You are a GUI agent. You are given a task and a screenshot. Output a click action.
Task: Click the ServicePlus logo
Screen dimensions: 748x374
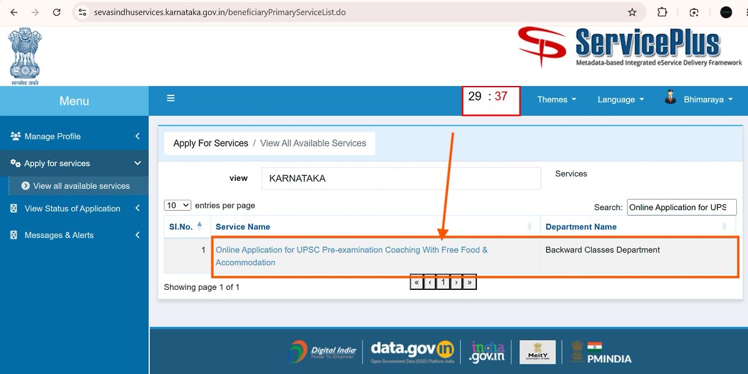point(630,47)
